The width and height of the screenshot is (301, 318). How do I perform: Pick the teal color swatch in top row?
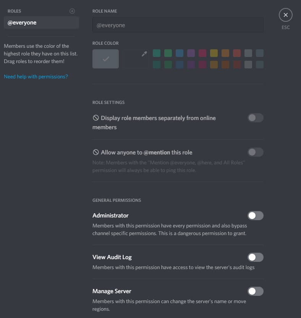point(157,53)
